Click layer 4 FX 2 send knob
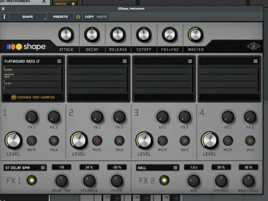The height and width of the screenshot is (201, 268). pos(250,117)
